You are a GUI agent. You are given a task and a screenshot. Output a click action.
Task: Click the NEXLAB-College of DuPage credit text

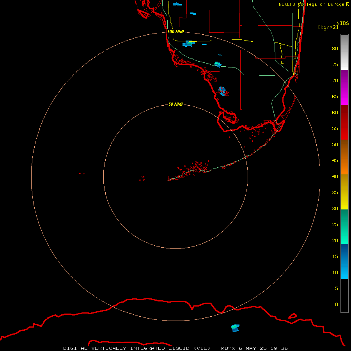click(x=314, y=4)
